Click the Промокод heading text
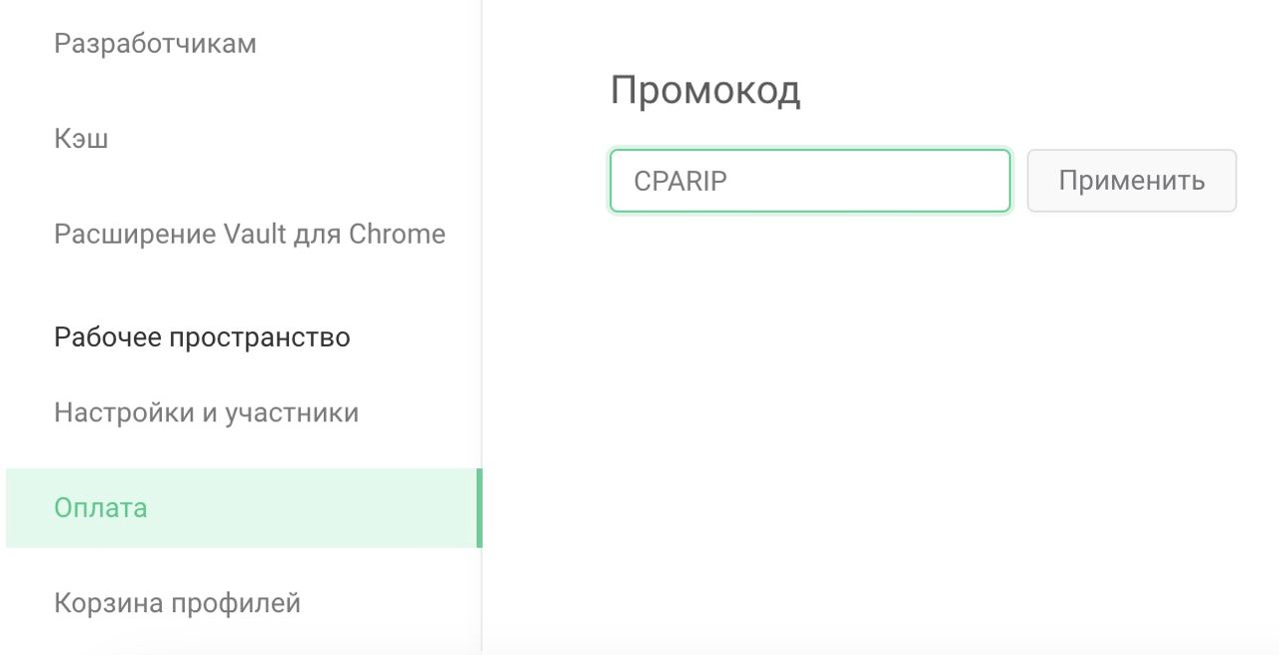The image size is (1279, 655). pos(704,91)
